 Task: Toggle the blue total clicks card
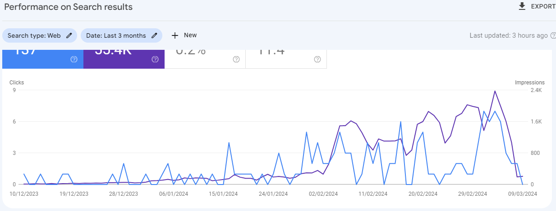[43, 59]
